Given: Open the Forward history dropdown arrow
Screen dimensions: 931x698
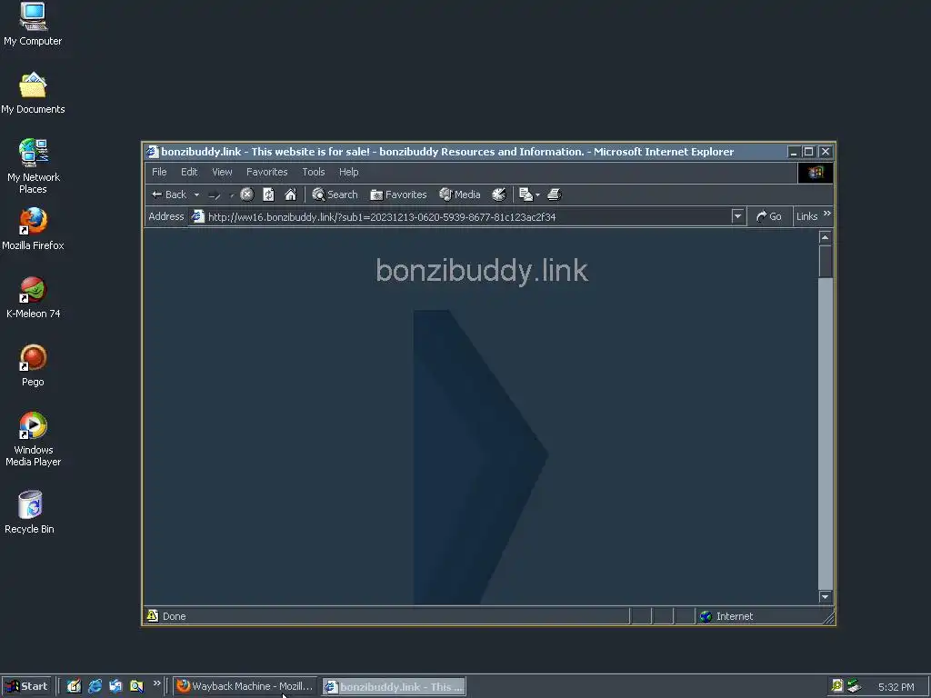Looking at the screenshot, I should [x=232, y=194].
